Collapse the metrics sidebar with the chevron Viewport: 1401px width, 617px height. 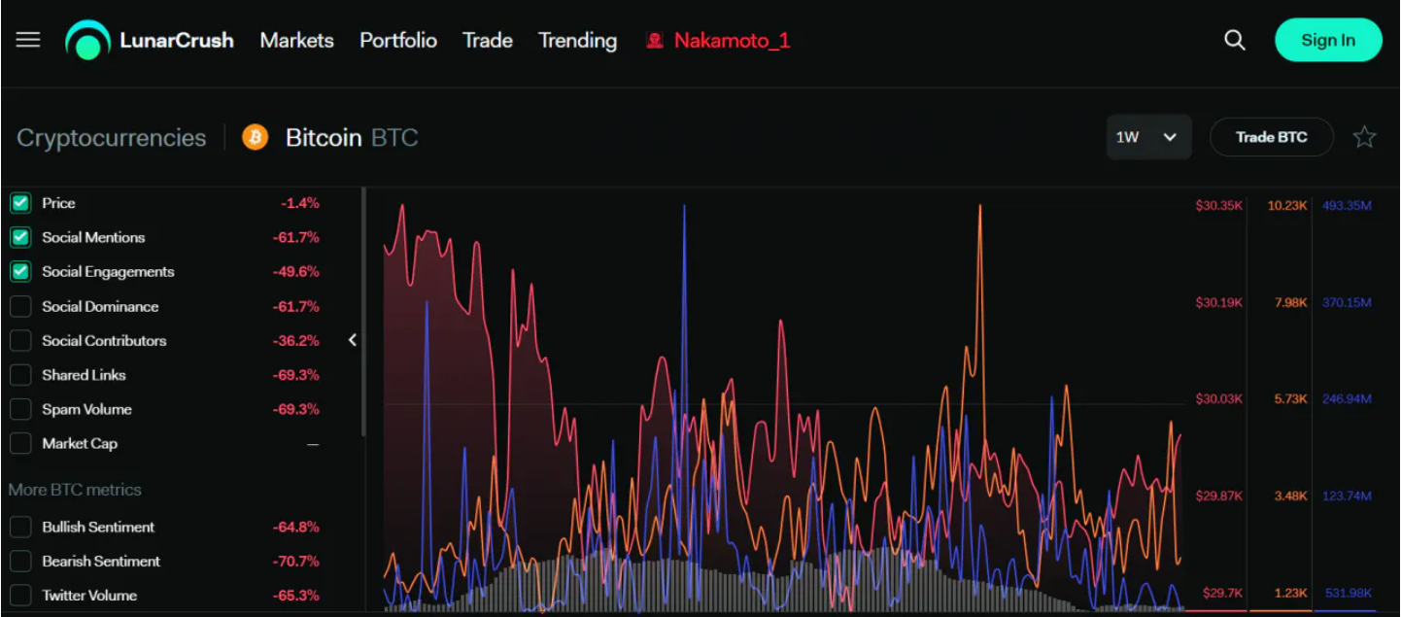pos(352,340)
